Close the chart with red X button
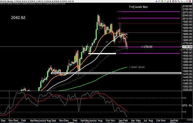The image size is (193, 123). pyautogui.click(x=190, y=1)
